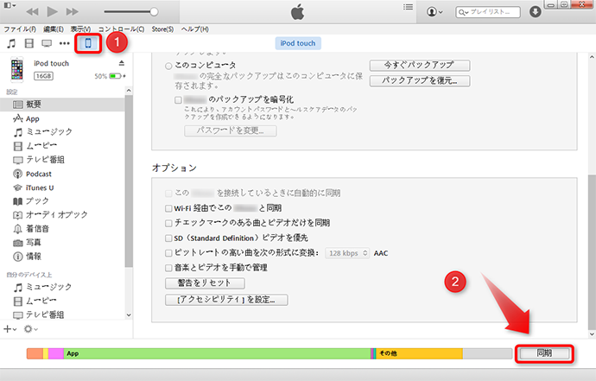Viewport: 596px width, 381px height.
Task: Click sidebar scrollbar up arrow
Action: pos(129,91)
